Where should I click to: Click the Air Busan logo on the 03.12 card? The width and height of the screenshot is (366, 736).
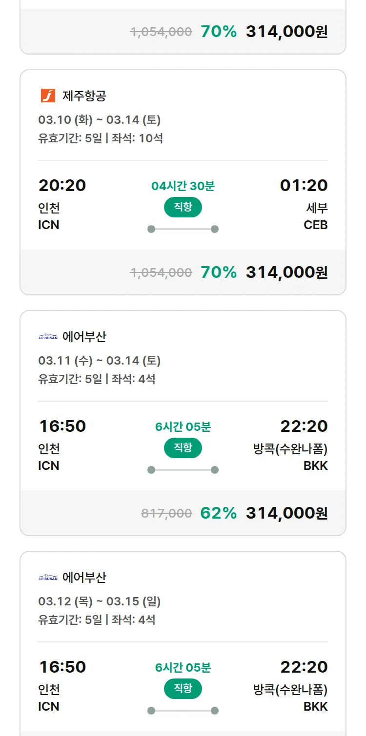(x=48, y=578)
